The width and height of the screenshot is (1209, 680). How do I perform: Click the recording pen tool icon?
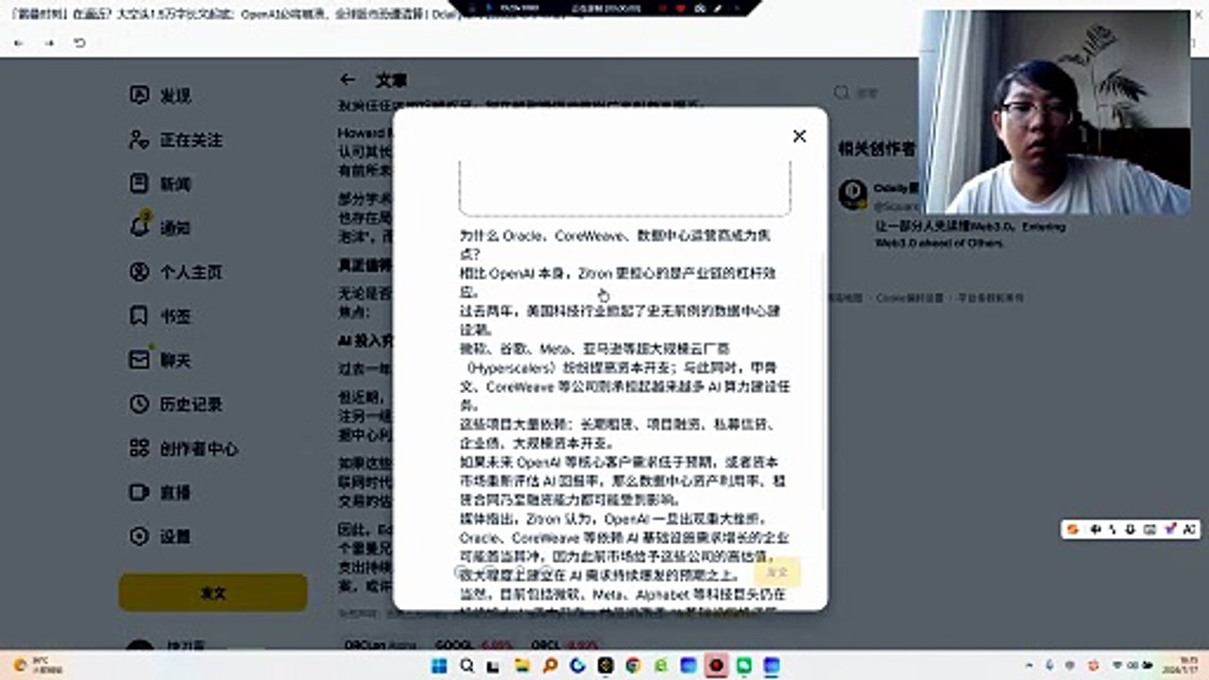tap(717, 8)
